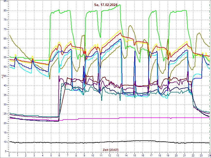Click the 80 value on temperature axis
This screenshot has width=211, height=158.
tap(5, 11)
